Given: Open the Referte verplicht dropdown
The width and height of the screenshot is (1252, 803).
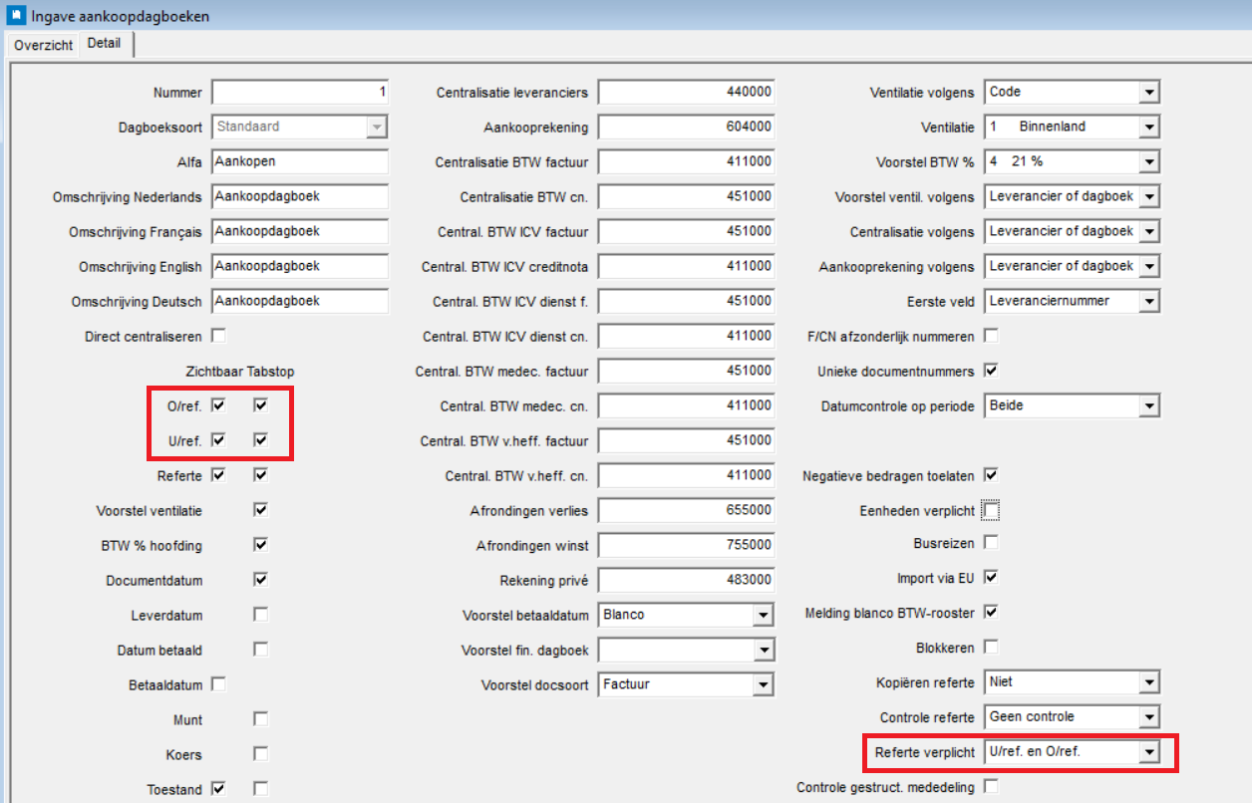Looking at the screenshot, I should (1149, 752).
